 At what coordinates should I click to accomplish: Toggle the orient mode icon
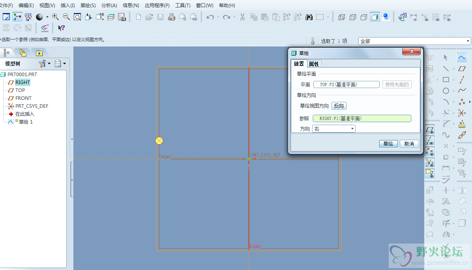point(28,17)
